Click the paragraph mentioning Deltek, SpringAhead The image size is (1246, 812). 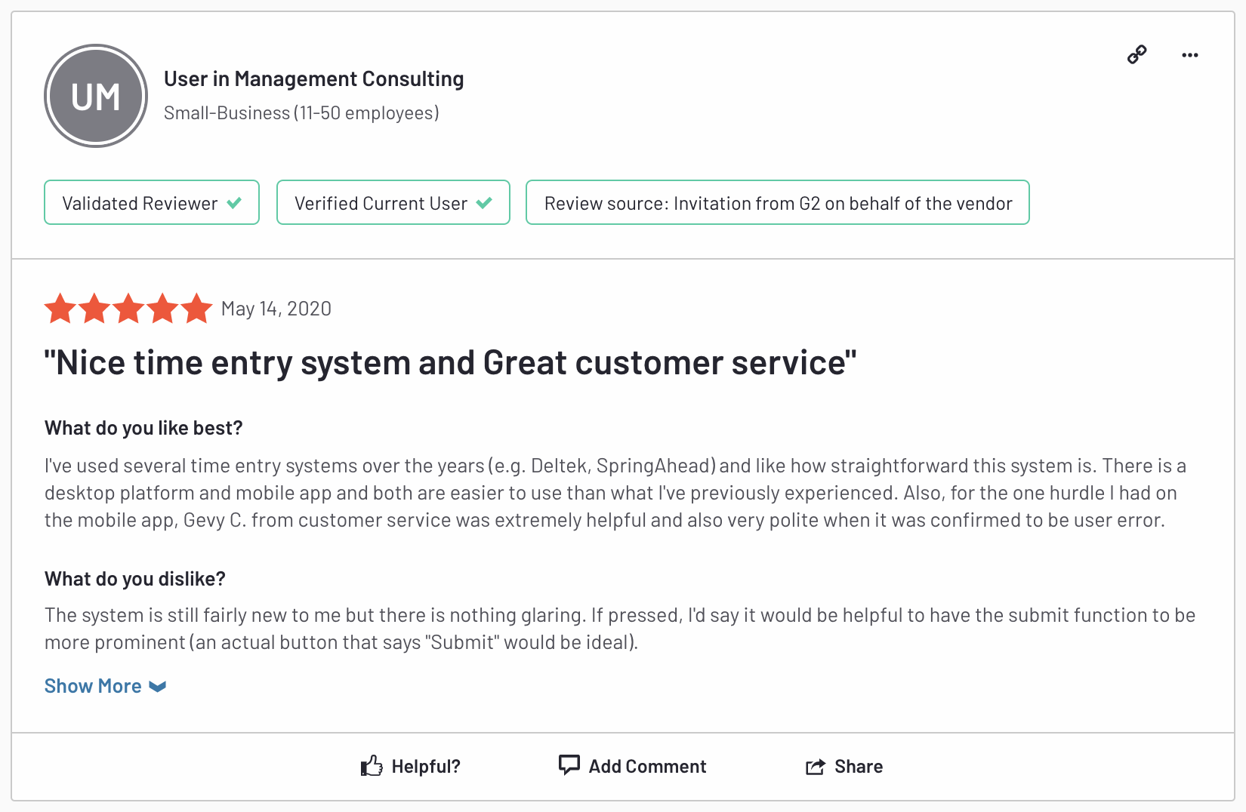[615, 493]
